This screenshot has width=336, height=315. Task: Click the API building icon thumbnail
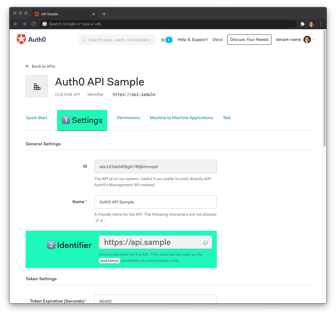(37, 86)
